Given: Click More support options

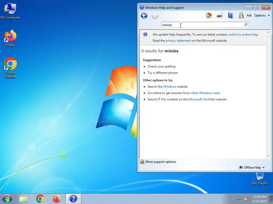Looking at the screenshot, I should click(158, 162).
